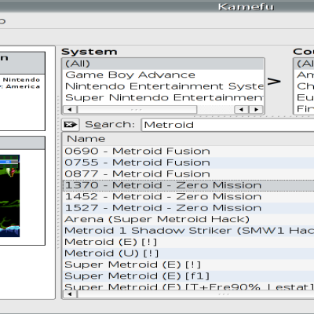Select 0755 - Metroid Fusion

[x=188, y=162]
